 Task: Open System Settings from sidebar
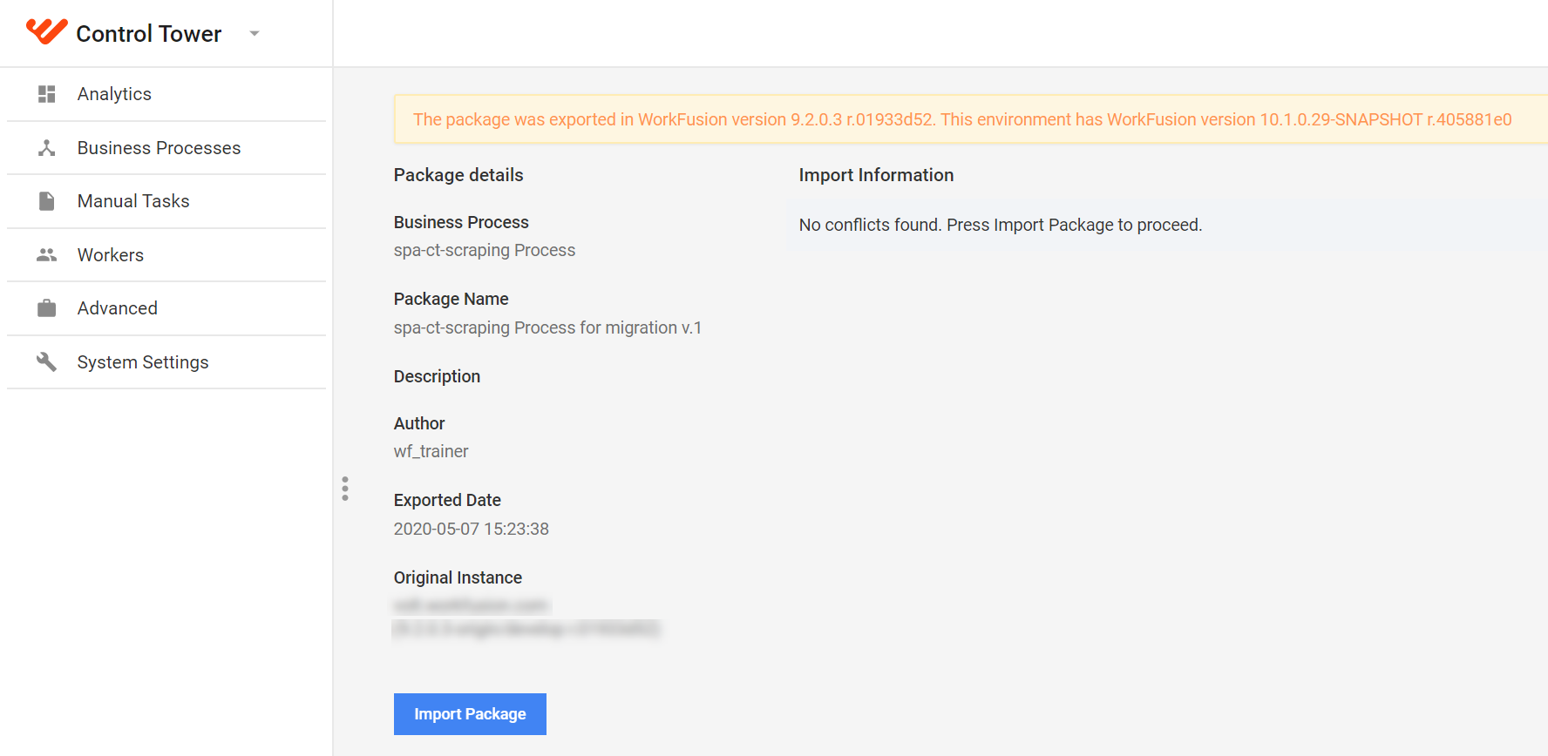pyautogui.click(x=166, y=362)
